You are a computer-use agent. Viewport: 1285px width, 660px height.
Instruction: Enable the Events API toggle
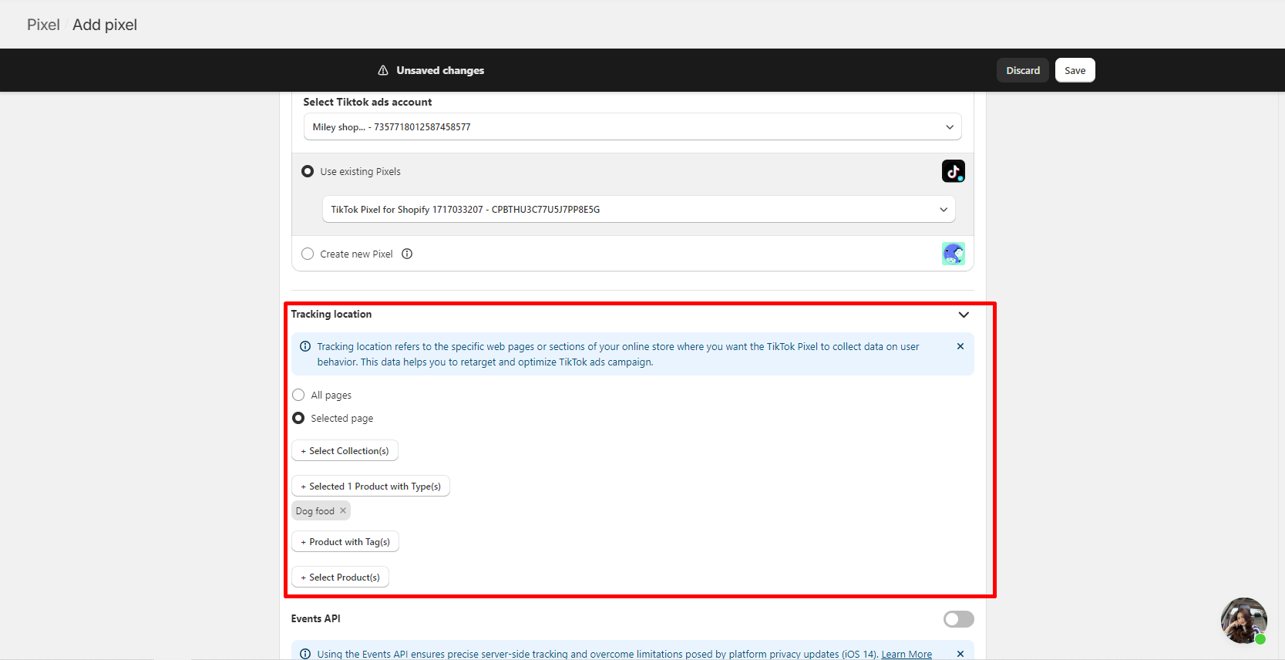(958, 619)
